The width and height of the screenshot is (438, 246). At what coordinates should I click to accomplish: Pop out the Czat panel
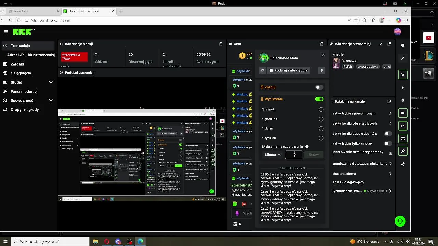pos(322,44)
